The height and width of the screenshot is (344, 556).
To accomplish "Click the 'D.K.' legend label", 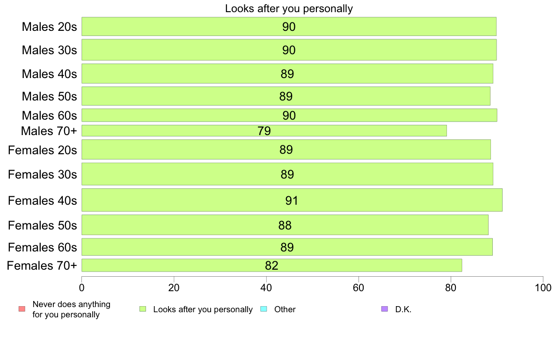I will (403, 309).
